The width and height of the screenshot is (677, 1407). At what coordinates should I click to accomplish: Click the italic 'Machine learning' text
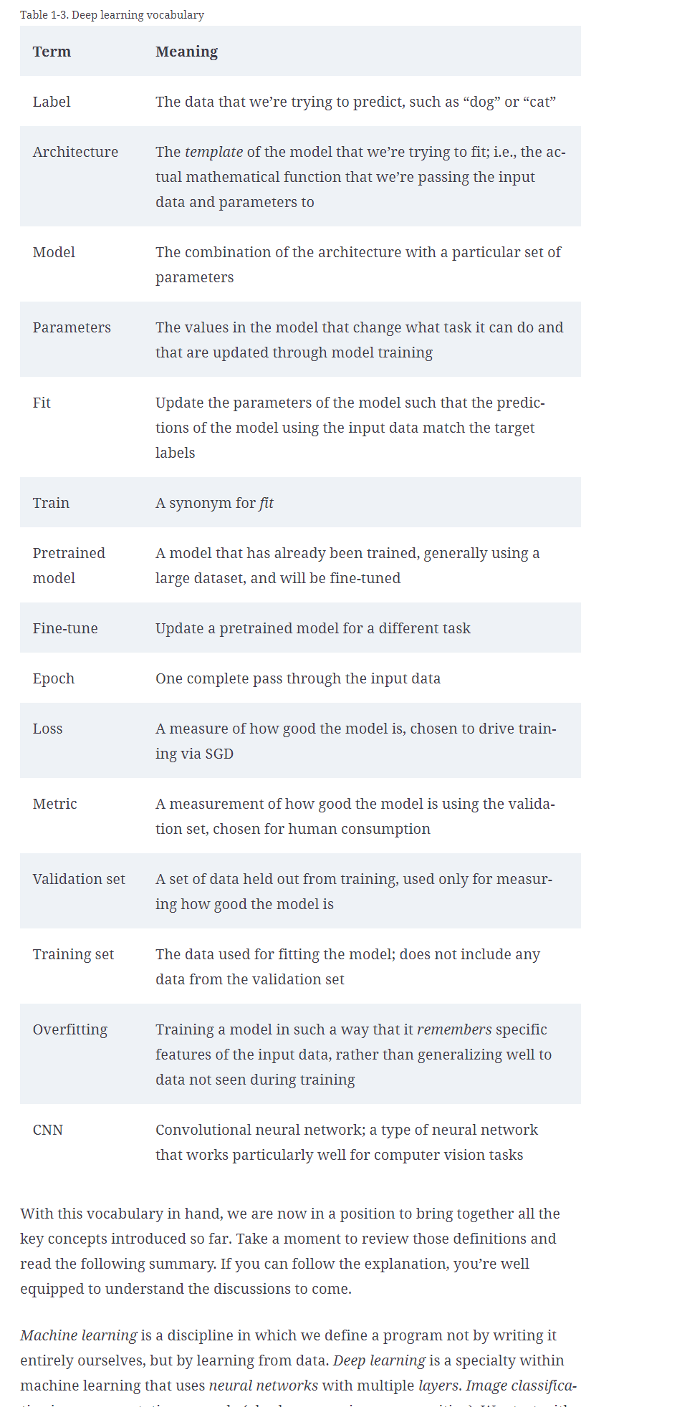click(x=79, y=1335)
